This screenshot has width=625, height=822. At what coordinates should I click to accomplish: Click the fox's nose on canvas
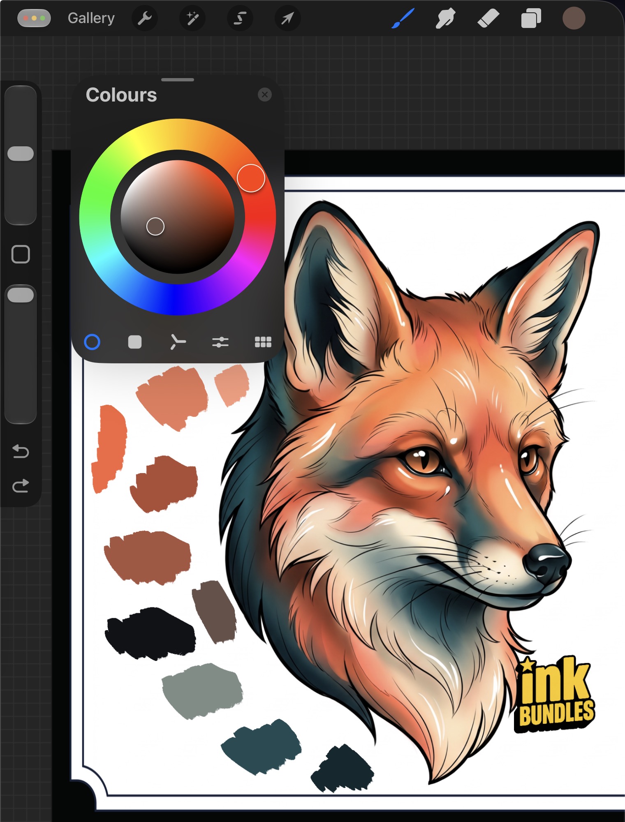click(x=547, y=565)
